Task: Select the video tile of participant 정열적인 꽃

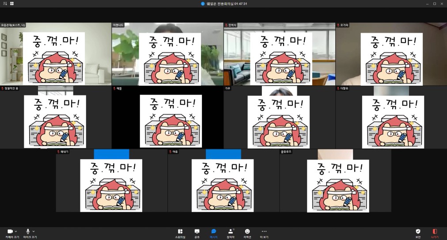Action: click(56, 117)
